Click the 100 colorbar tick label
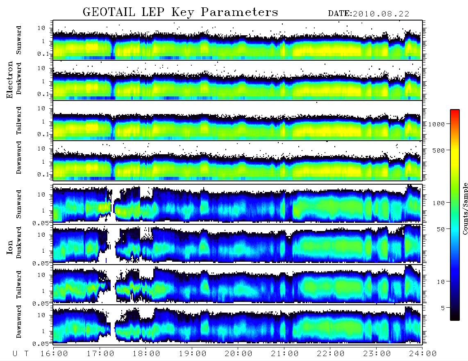Viewport: 468px width, 361px height. (438, 203)
